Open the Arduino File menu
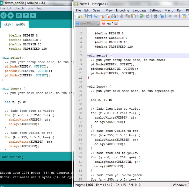The height and width of the screenshot is (187, 189). 3,8
